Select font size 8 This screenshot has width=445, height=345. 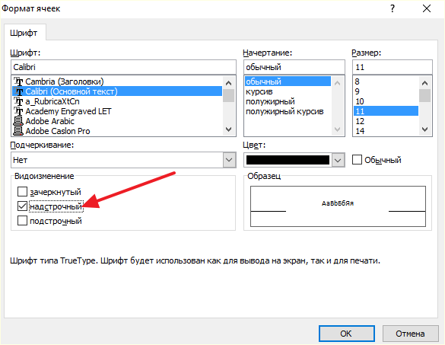point(386,81)
